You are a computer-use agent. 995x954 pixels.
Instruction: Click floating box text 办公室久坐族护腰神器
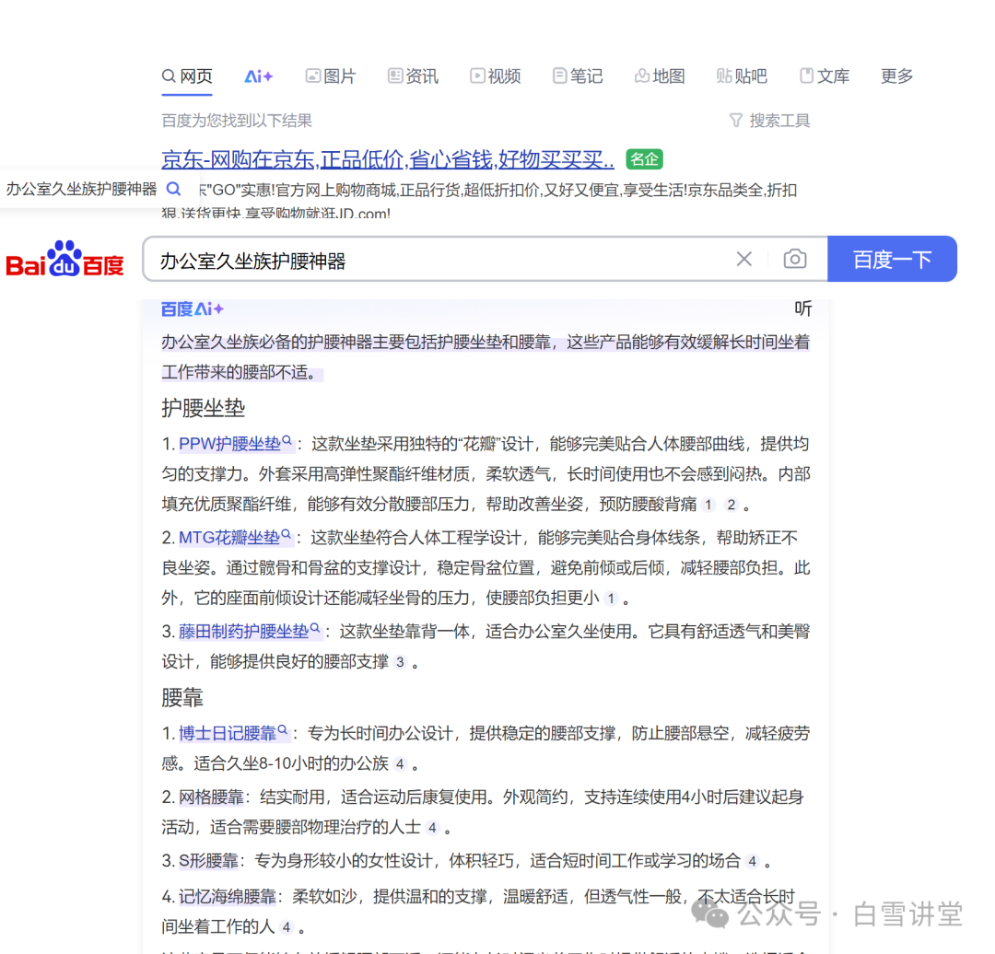[81, 189]
